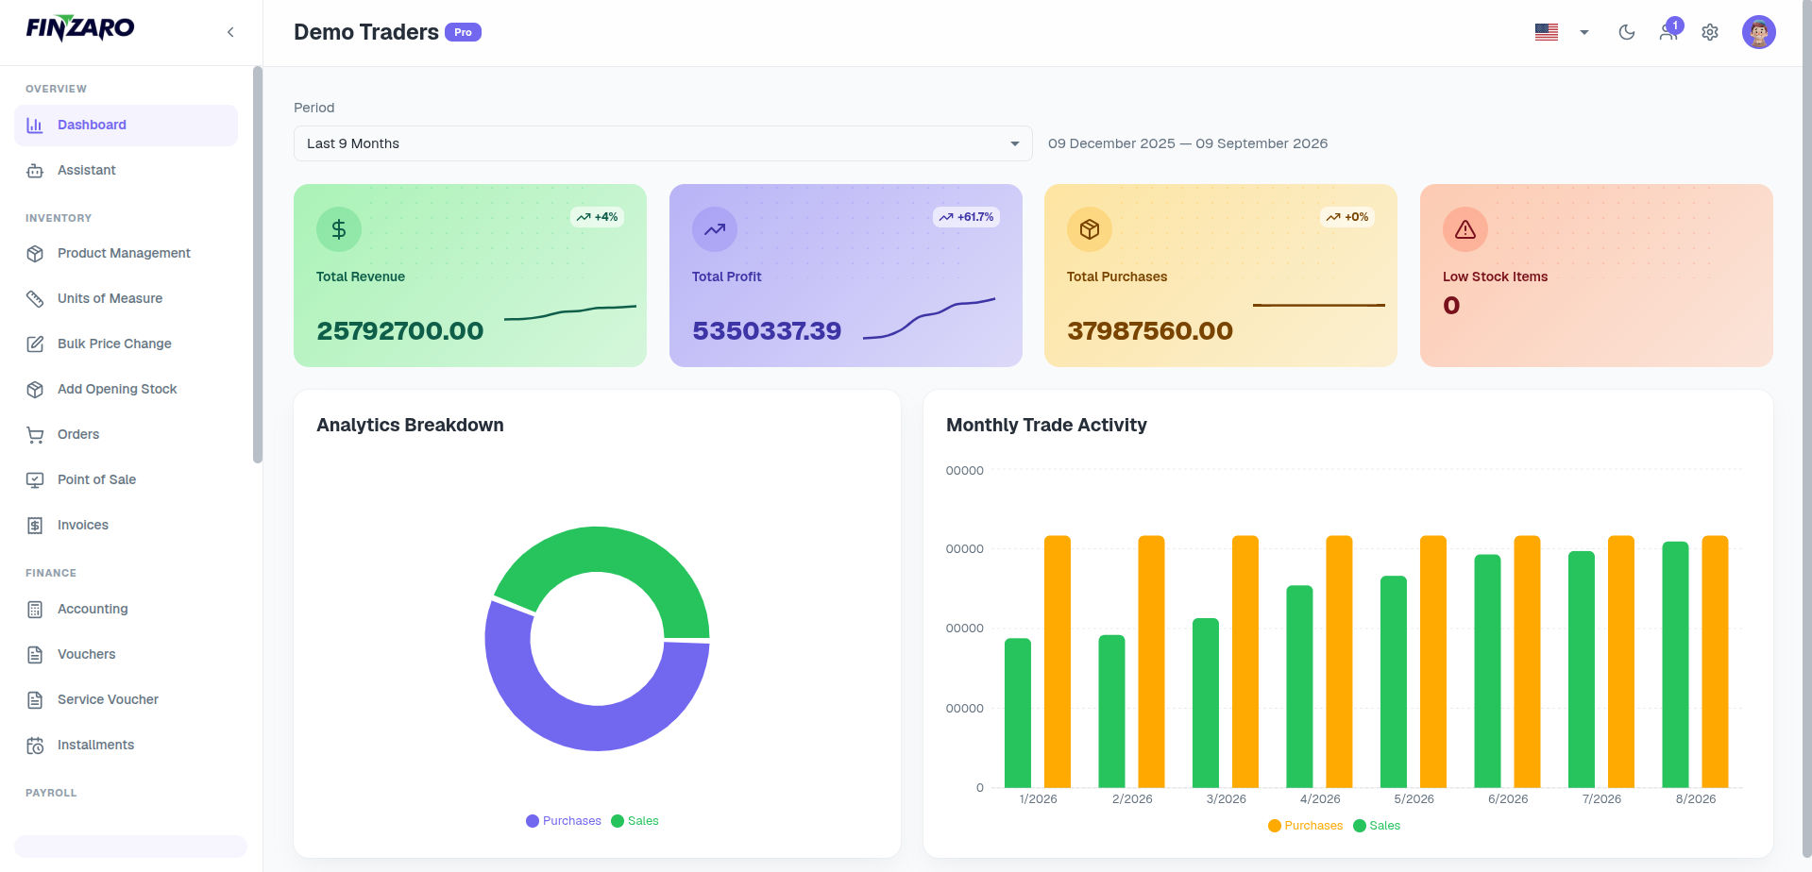
Task: Click the Units of Measure ruler icon
Action: coord(35,299)
